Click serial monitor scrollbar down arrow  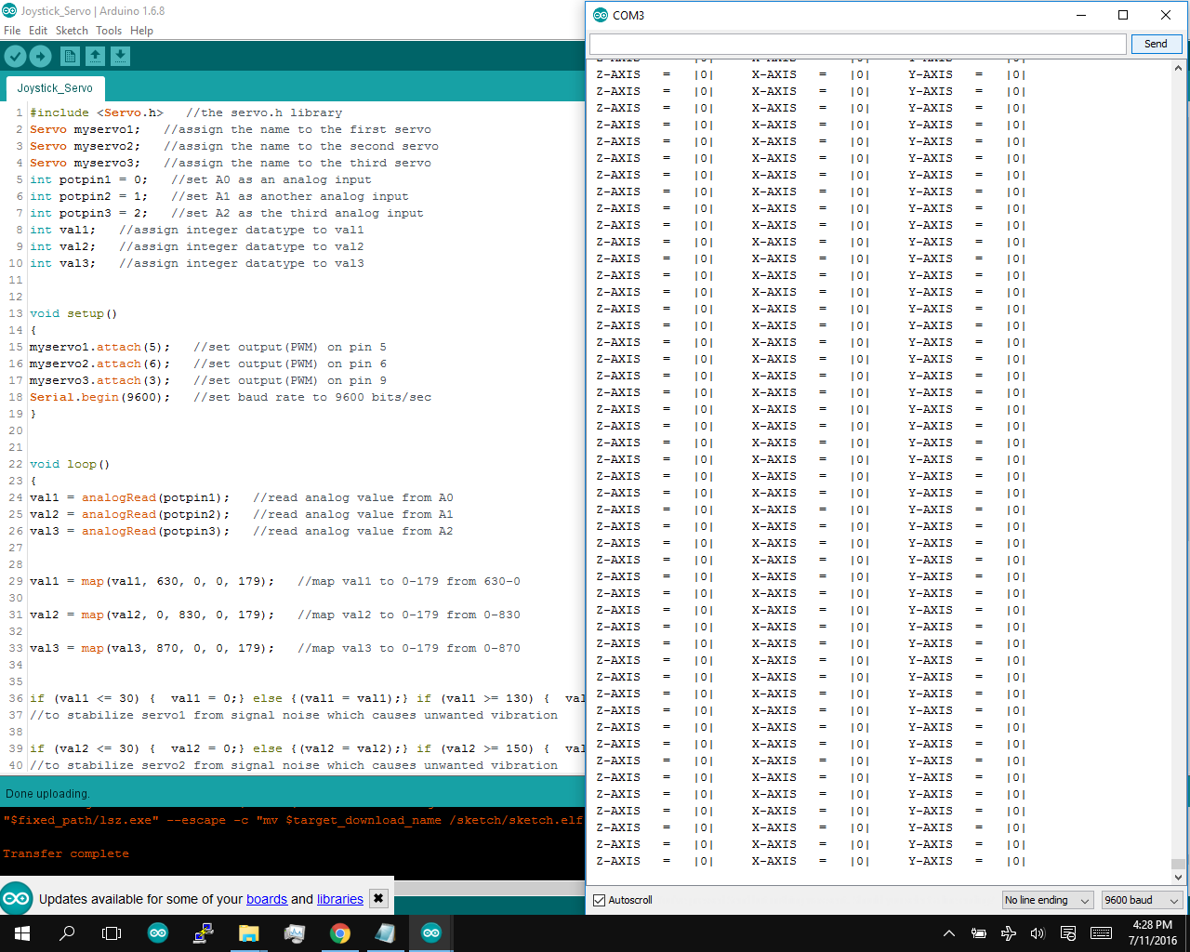(x=1178, y=877)
